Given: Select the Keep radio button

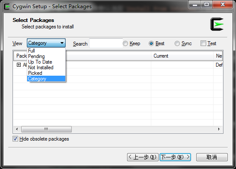Looking at the screenshot, I should (125, 43).
